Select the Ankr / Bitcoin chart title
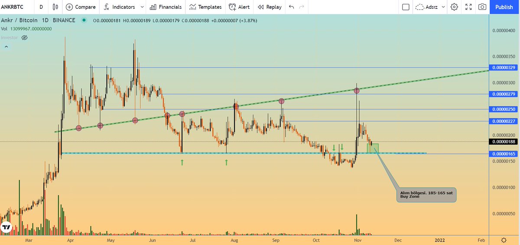The width and height of the screenshot is (520, 245). [19, 20]
